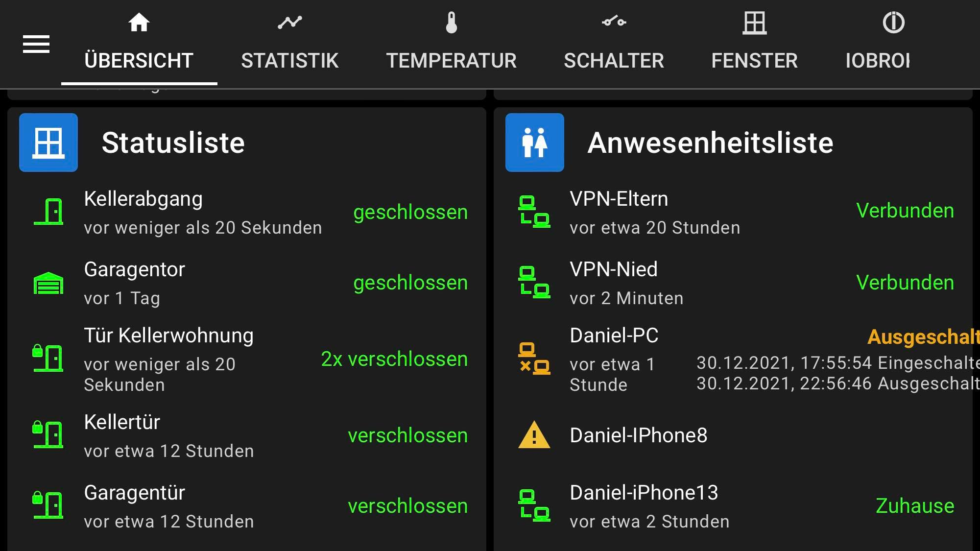Click the power icon above Iobroker
The width and height of the screenshot is (980, 551).
click(893, 22)
